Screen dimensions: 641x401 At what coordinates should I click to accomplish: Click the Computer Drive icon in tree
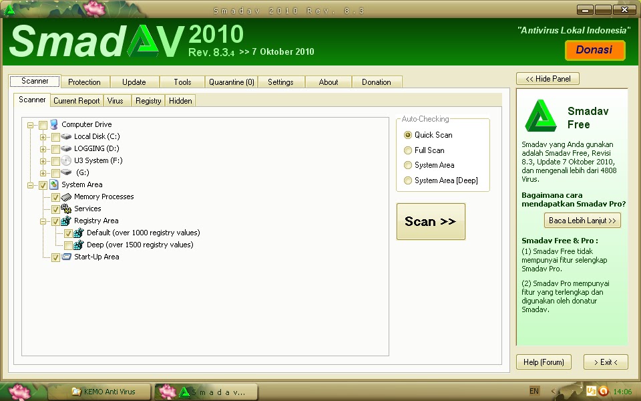[x=54, y=124]
